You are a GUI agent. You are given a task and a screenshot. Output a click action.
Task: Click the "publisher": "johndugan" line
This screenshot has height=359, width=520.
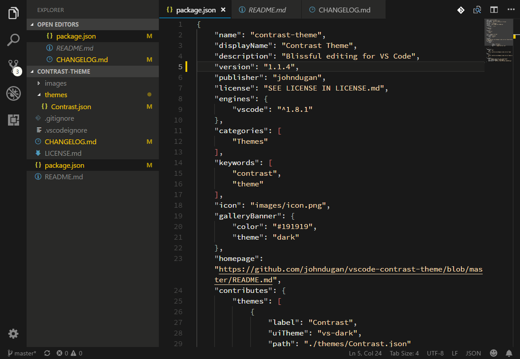270,78
